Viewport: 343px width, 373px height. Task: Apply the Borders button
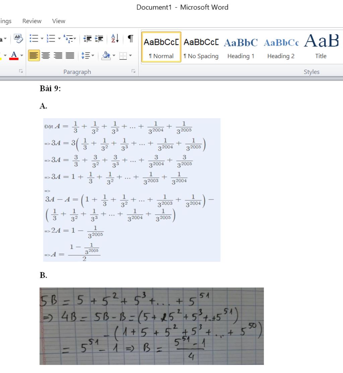pos(123,56)
